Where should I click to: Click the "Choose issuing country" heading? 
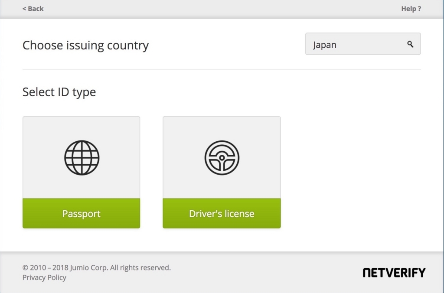pyautogui.click(x=85, y=46)
